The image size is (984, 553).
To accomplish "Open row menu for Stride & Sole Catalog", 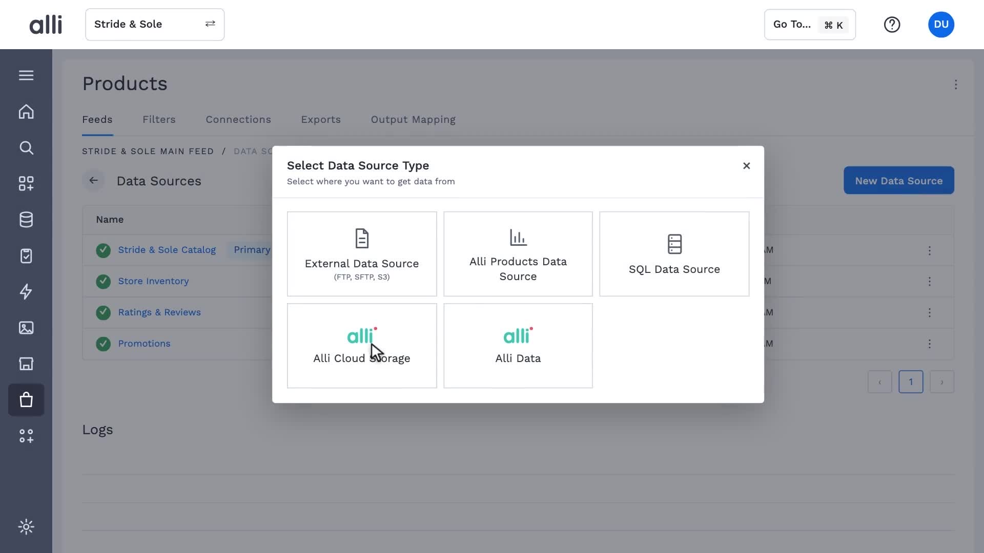I will (x=929, y=250).
